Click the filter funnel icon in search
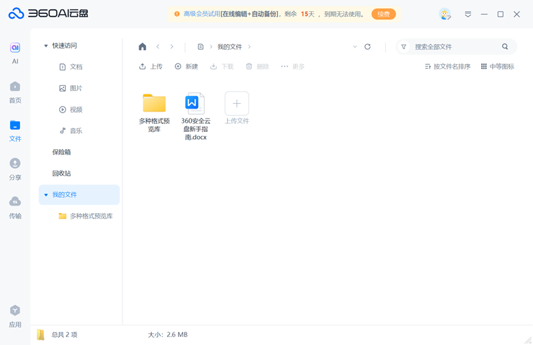This screenshot has width=533, height=345. pyautogui.click(x=404, y=47)
